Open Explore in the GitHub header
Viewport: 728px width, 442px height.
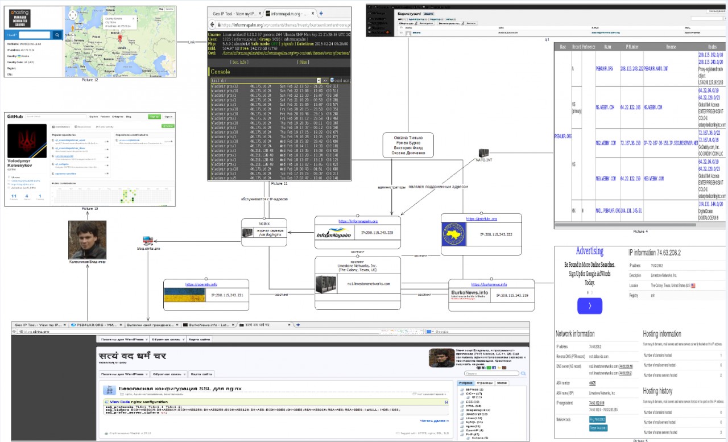tap(93, 116)
